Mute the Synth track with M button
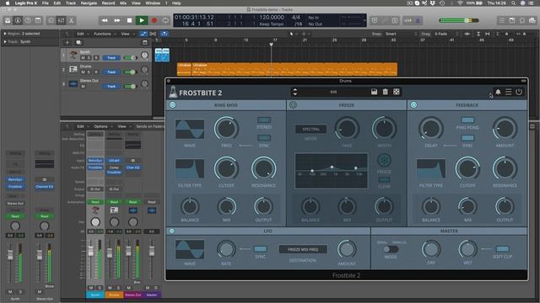This screenshot has width=540, height=303. pyautogui.click(x=83, y=58)
